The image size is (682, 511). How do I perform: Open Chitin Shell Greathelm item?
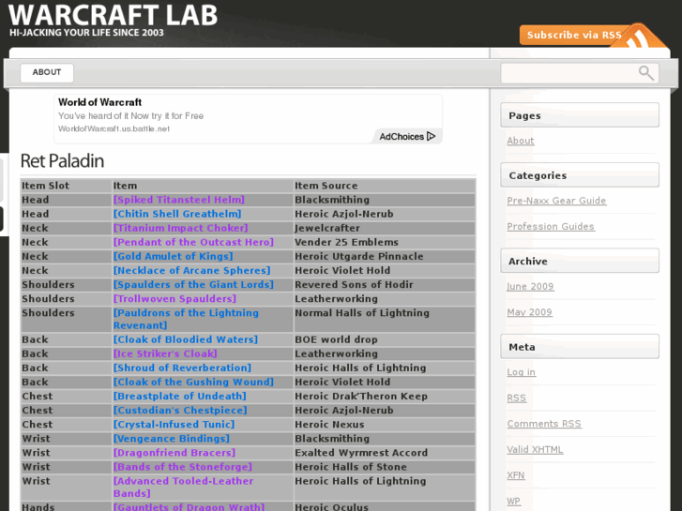click(177, 214)
